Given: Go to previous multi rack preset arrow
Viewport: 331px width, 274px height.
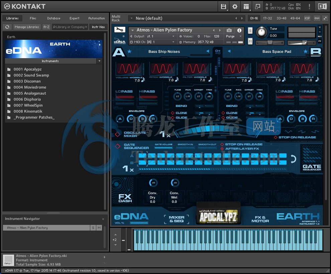Looking at the screenshot, I should tap(236, 18).
